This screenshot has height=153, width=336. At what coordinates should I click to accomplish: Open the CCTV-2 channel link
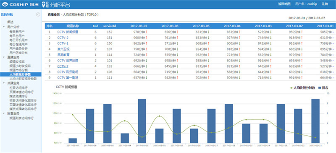(63, 38)
